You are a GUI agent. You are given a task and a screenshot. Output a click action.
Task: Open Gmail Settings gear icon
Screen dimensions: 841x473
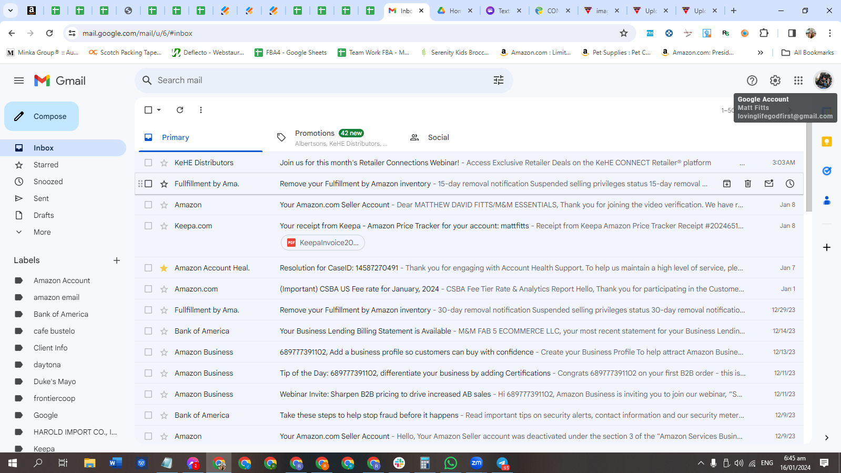775,80
